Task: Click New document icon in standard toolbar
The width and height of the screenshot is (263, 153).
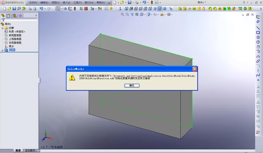Action: click(x=5, y=9)
